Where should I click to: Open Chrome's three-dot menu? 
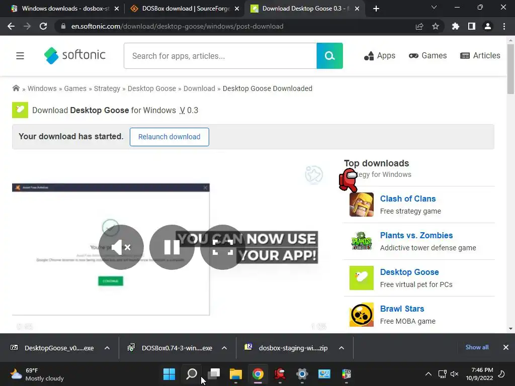click(x=504, y=26)
